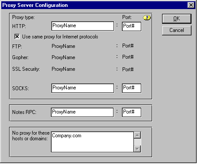Image resolution: width=198 pixels, height=164 pixels.
Task: Select the HTTP Port# input field
Action: (x=132, y=26)
